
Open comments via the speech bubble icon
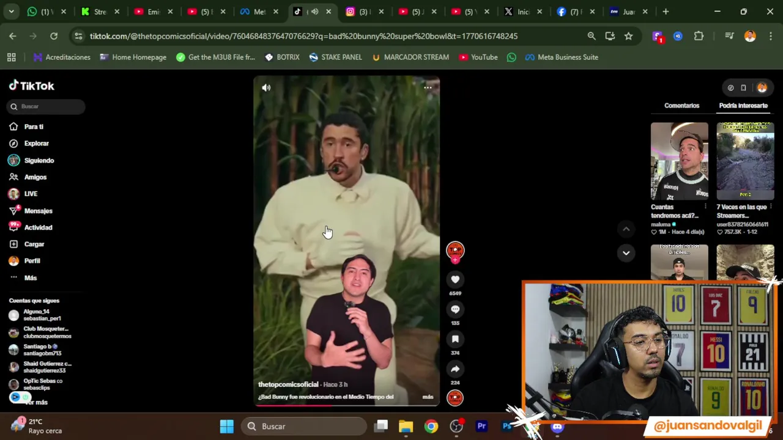pos(455,309)
